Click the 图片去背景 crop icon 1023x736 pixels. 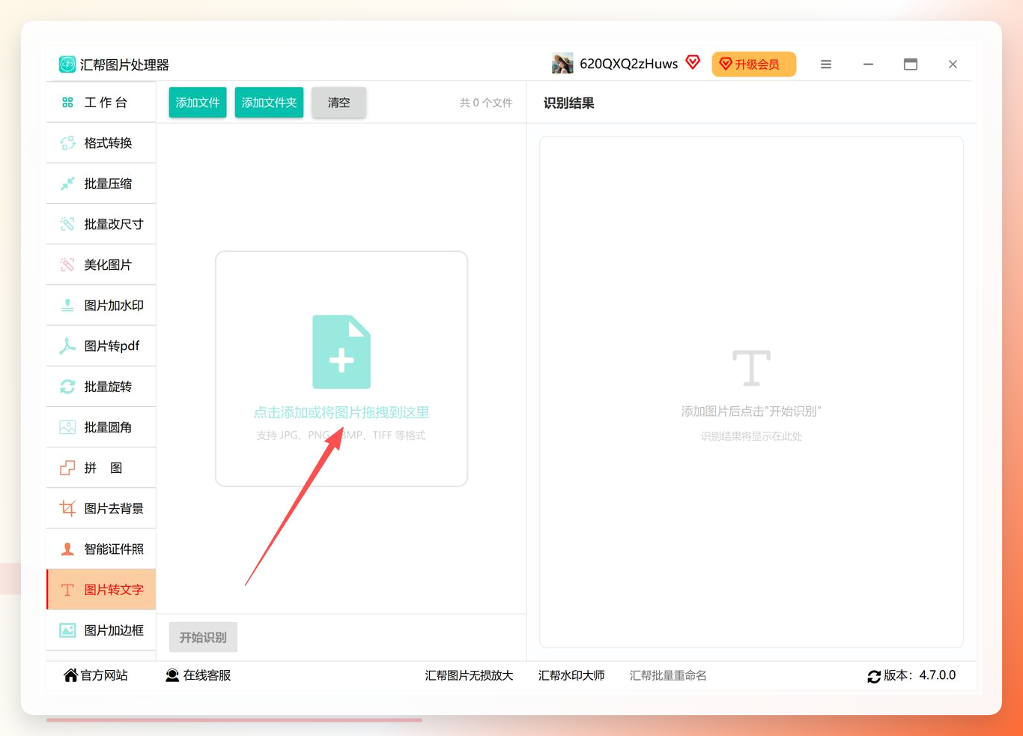(x=67, y=508)
